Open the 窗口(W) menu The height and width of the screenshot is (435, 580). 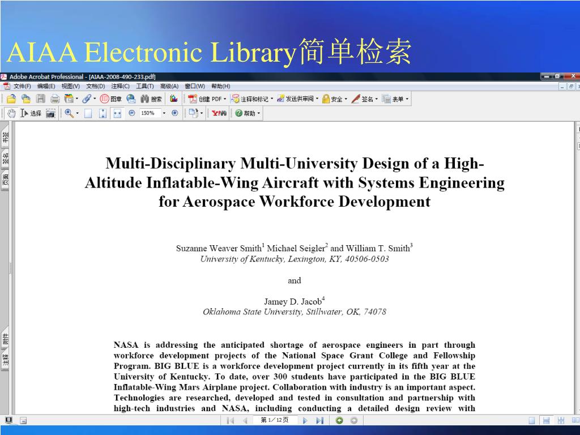click(195, 86)
